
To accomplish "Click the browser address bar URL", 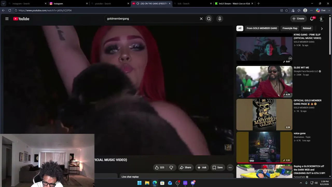I will (x=45, y=10).
